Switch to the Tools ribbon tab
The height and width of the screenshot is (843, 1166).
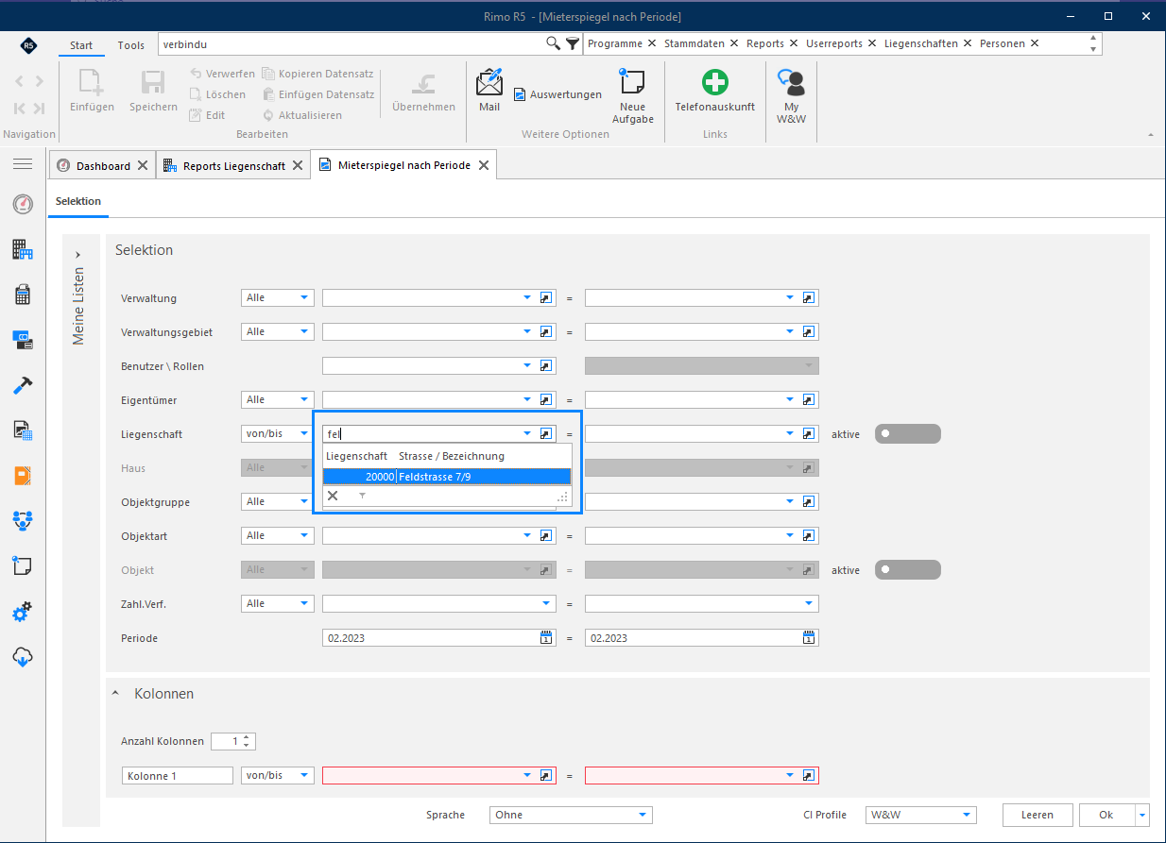[131, 45]
